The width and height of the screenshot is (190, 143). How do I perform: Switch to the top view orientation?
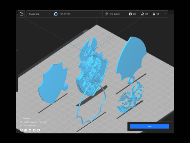[30, 130]
